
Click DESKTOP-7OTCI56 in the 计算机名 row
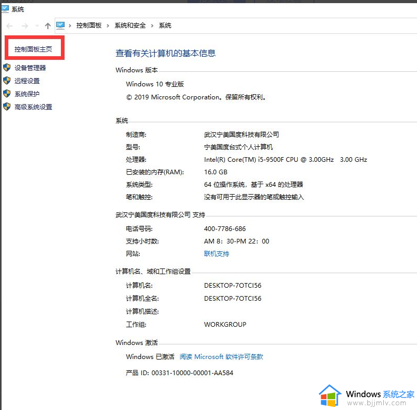pos(233,285)
